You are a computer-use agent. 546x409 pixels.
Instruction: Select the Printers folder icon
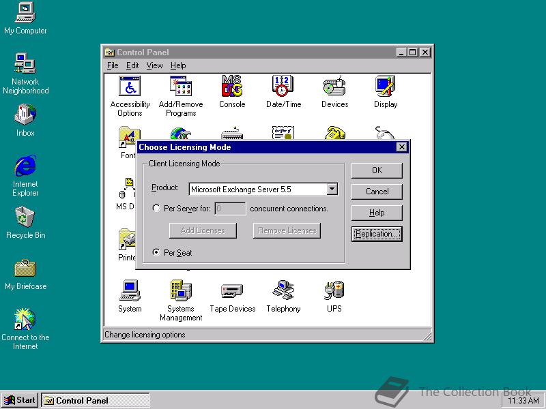click(127, 245)
